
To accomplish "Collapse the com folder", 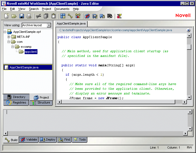I will click(9, 42).
